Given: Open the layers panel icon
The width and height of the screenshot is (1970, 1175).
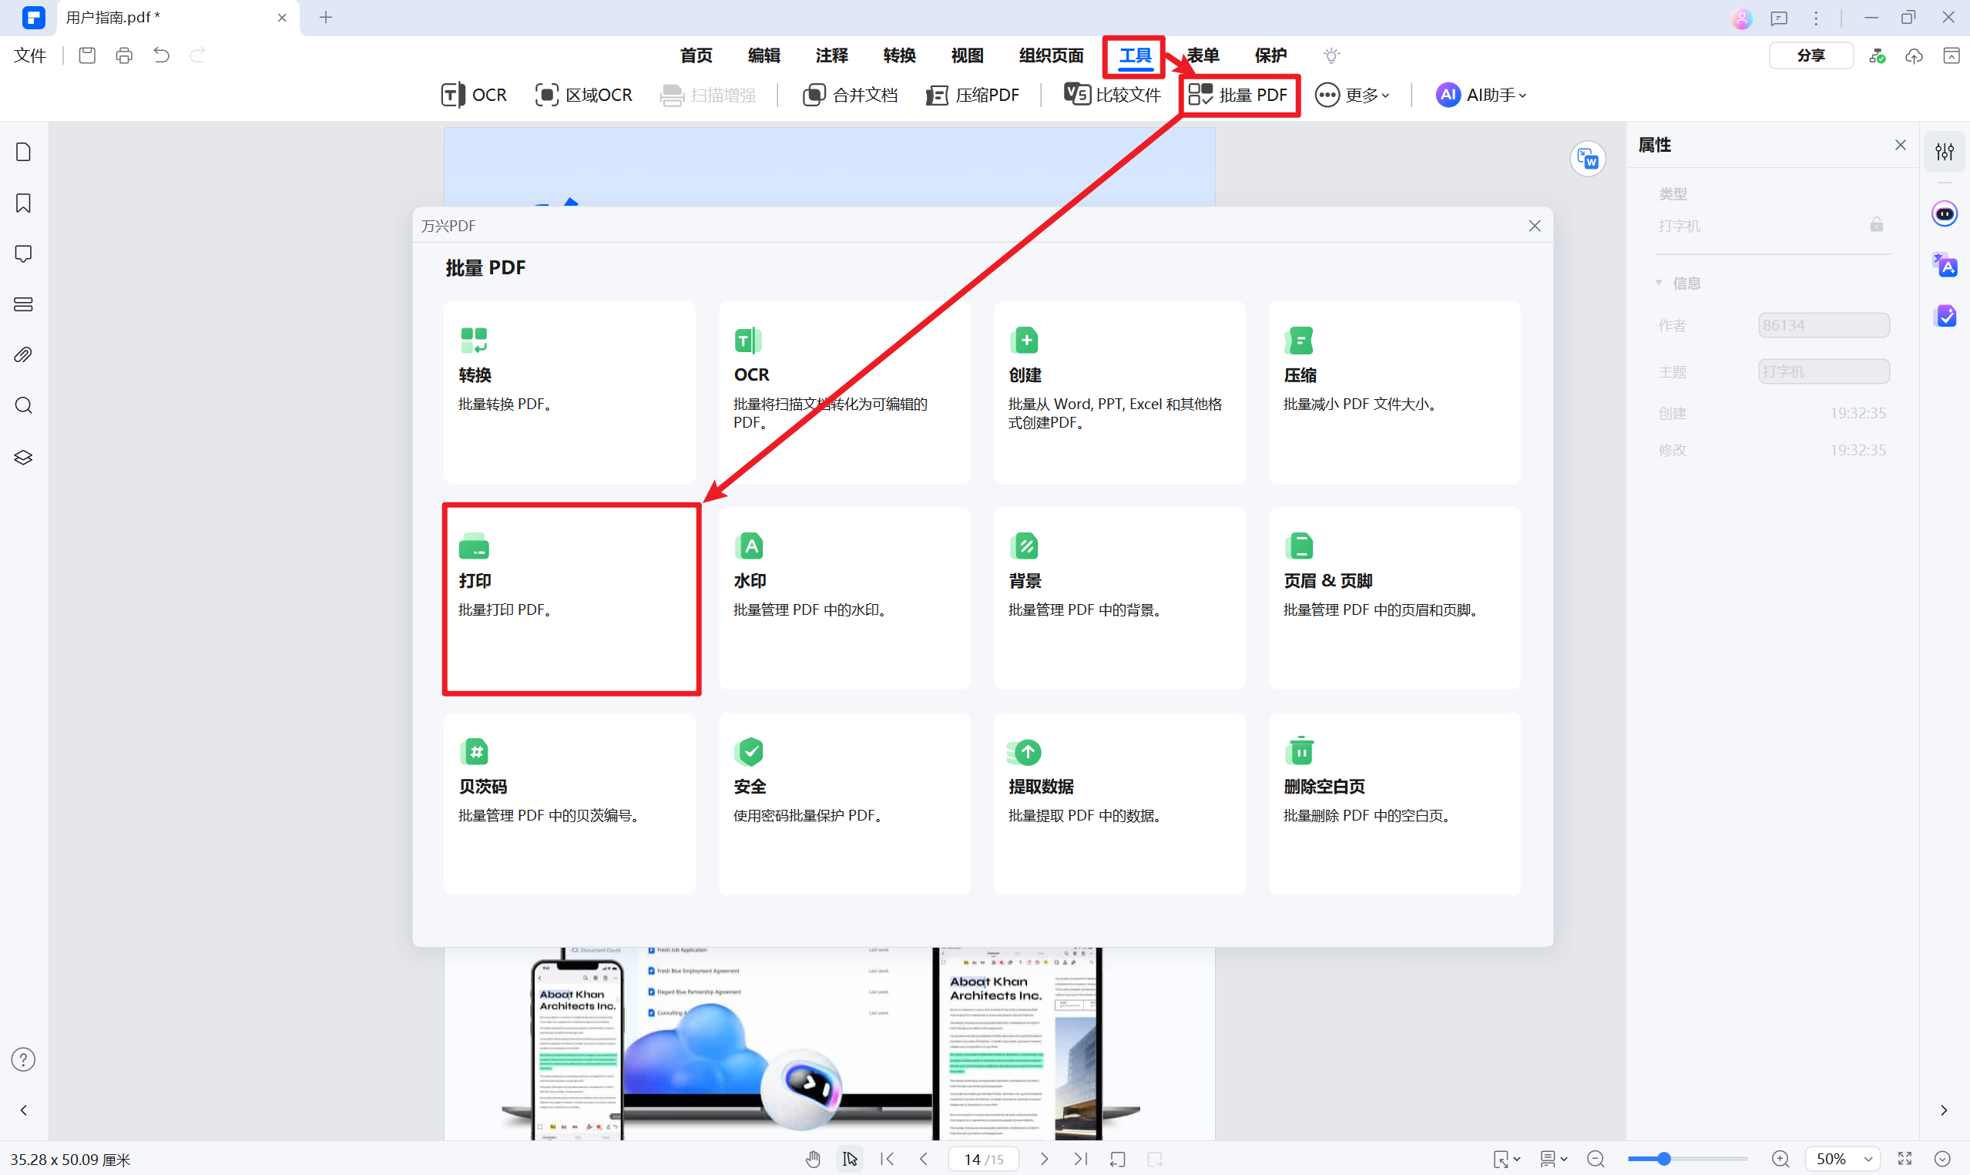Looking at the screenshot, I should (x=24, y=458).
